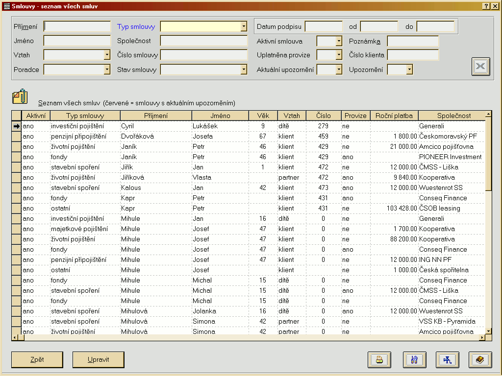Click the blue faucet filter icon button
502x376 pixels.
(447, 359)
